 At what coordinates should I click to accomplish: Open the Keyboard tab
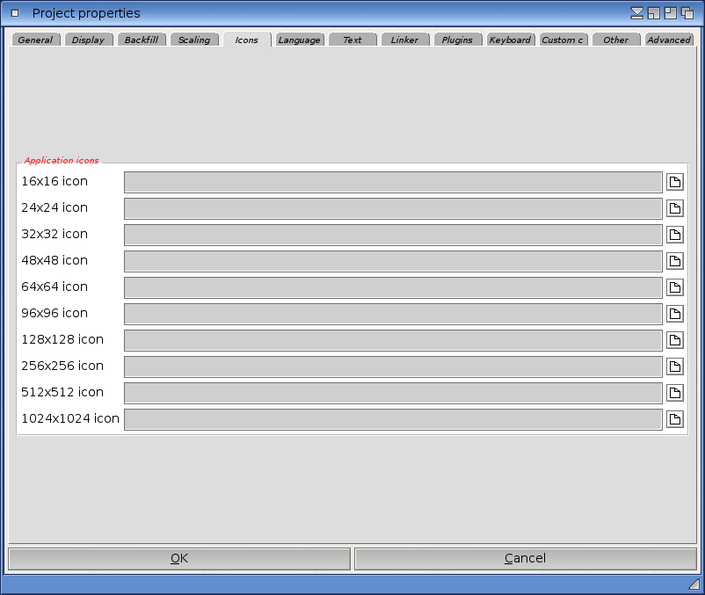click(510, 40)
